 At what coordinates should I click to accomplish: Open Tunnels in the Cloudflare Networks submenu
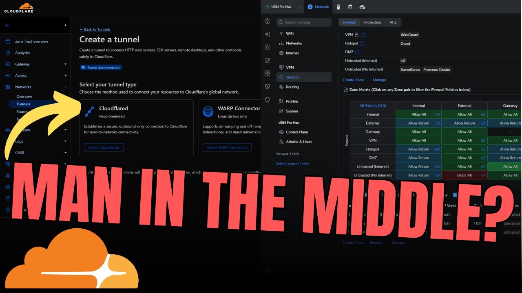point(23,104)
